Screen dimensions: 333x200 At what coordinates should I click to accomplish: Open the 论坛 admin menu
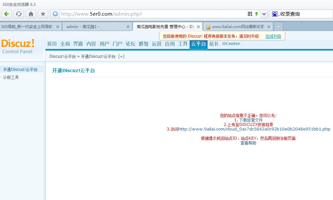pyautogui.click(x=131, y=44)
